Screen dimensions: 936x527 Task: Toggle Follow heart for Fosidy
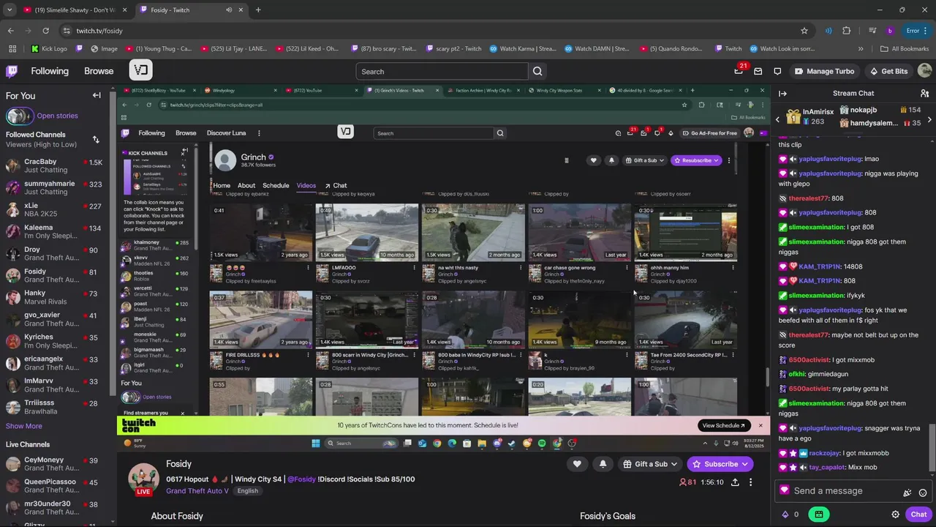(577, 464)
